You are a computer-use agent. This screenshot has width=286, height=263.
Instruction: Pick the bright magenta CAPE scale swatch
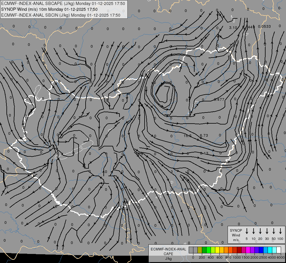(248, 250)
